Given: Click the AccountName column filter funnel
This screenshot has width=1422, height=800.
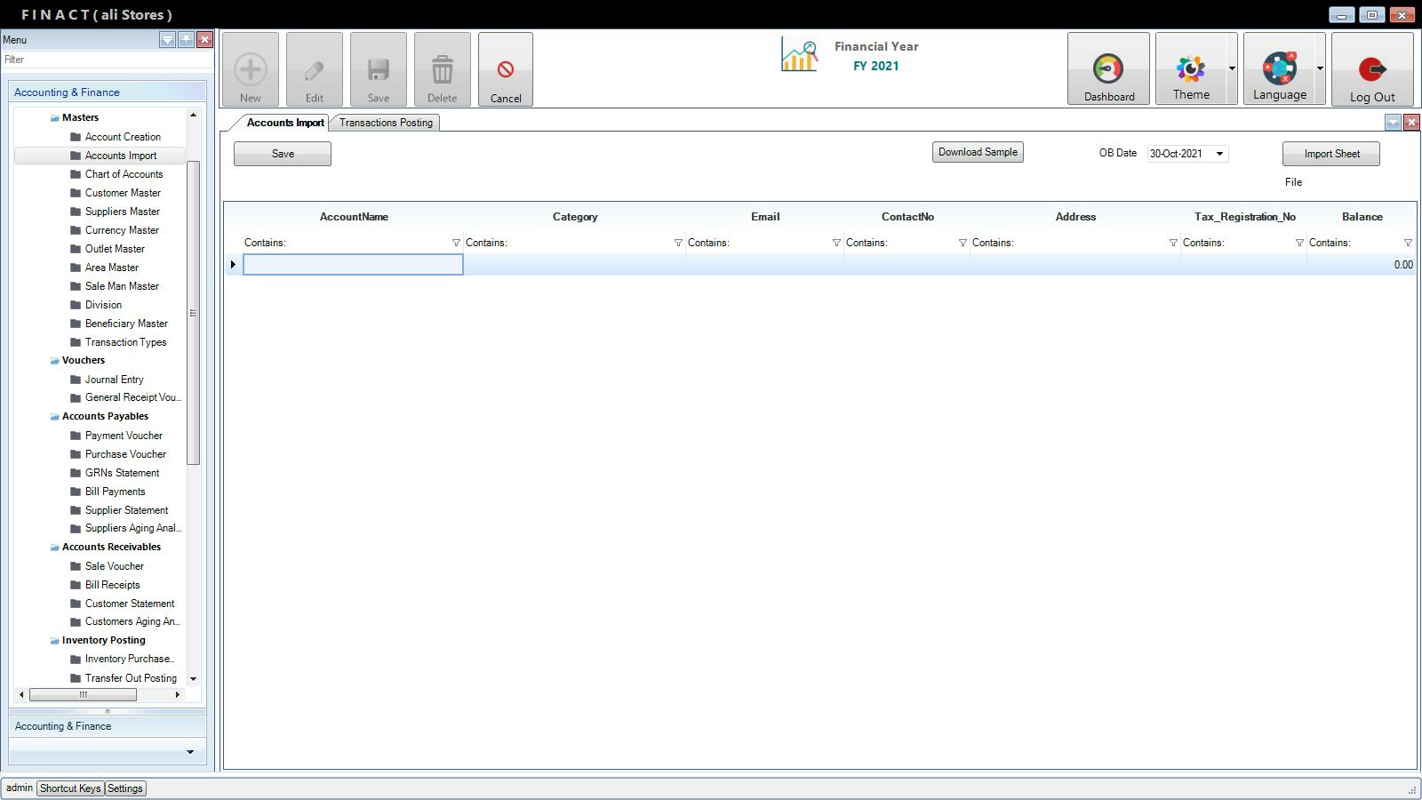Looking at the screenshot, I should pyautogui.click(x=456, y=243).
